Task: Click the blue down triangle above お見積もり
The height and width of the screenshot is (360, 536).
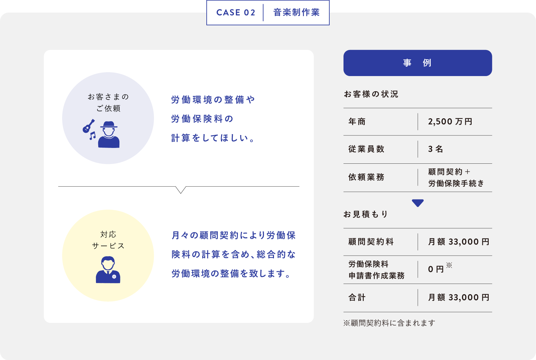Action: click(418, 203)
